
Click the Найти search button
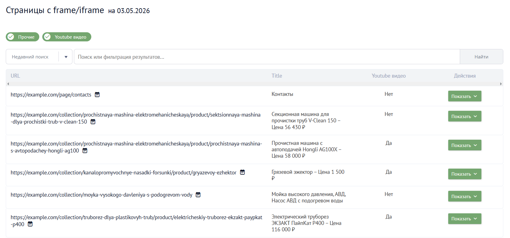[x=481, y=57]
